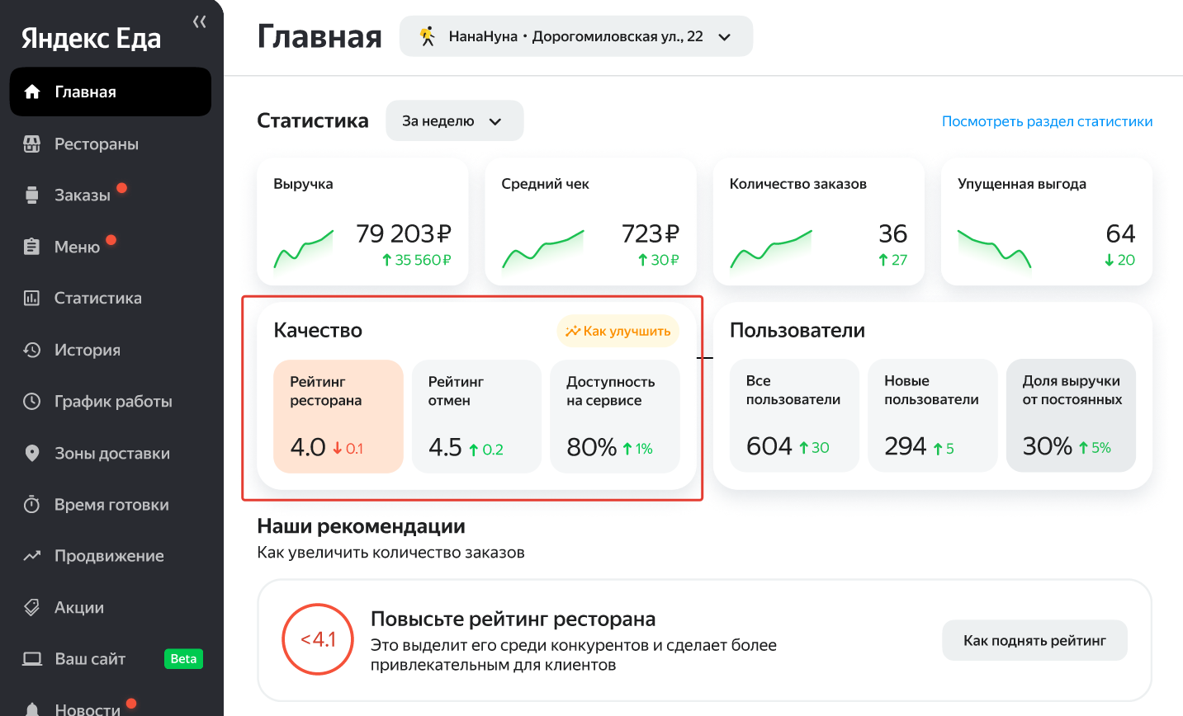Open the За неделю period dropdown
Viewport: 1183px width, 716px height.
click(454, 120)
